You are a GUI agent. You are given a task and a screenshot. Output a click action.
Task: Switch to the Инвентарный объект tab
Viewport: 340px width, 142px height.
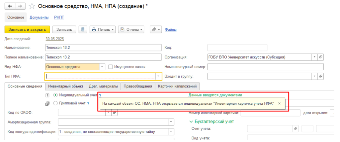[x=66, y=86]
